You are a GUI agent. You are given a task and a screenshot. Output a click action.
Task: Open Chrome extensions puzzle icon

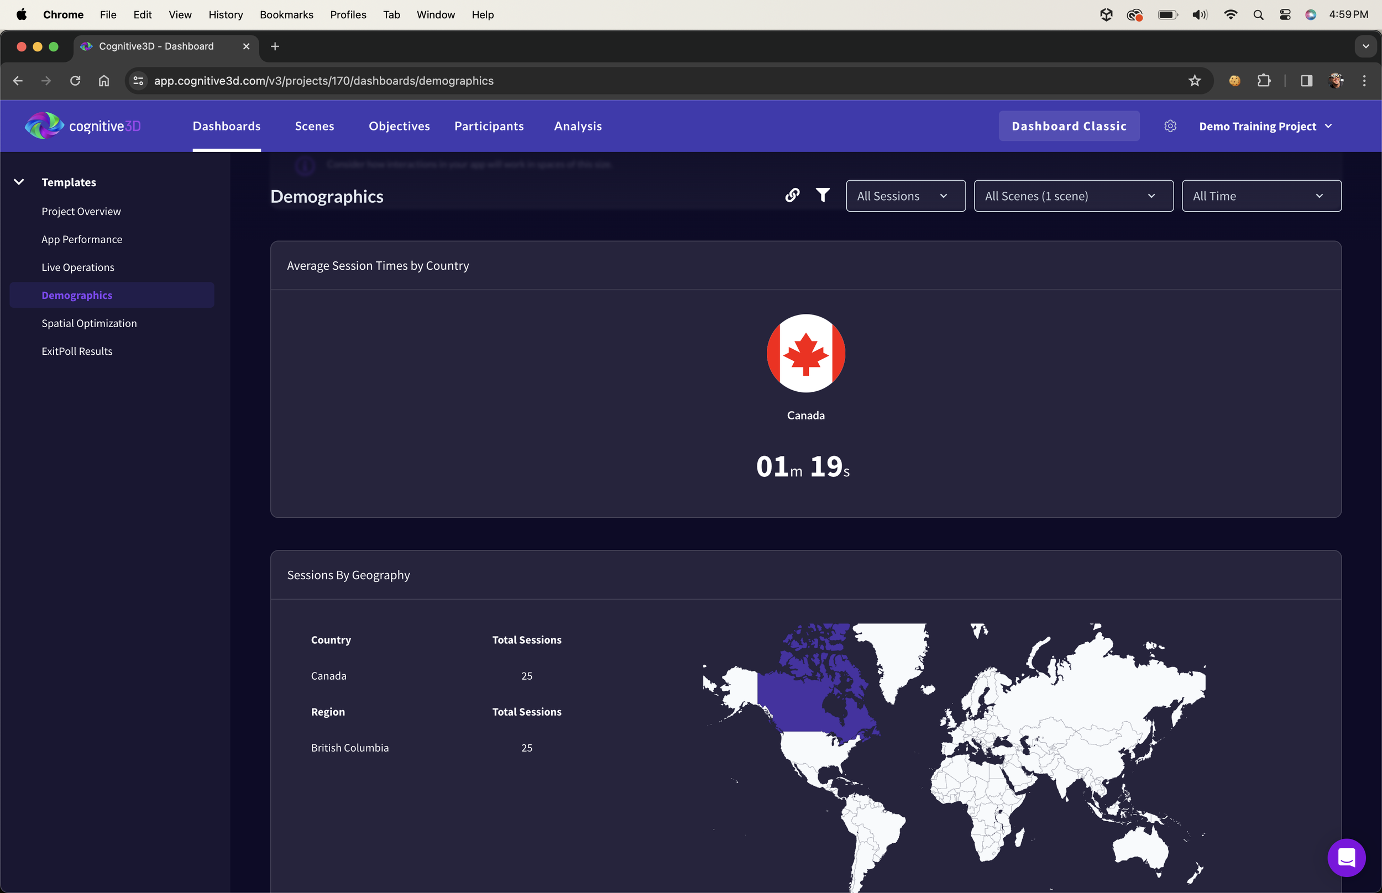1264,81
